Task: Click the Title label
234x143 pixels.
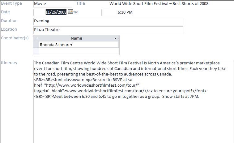Action: point(80,3)
